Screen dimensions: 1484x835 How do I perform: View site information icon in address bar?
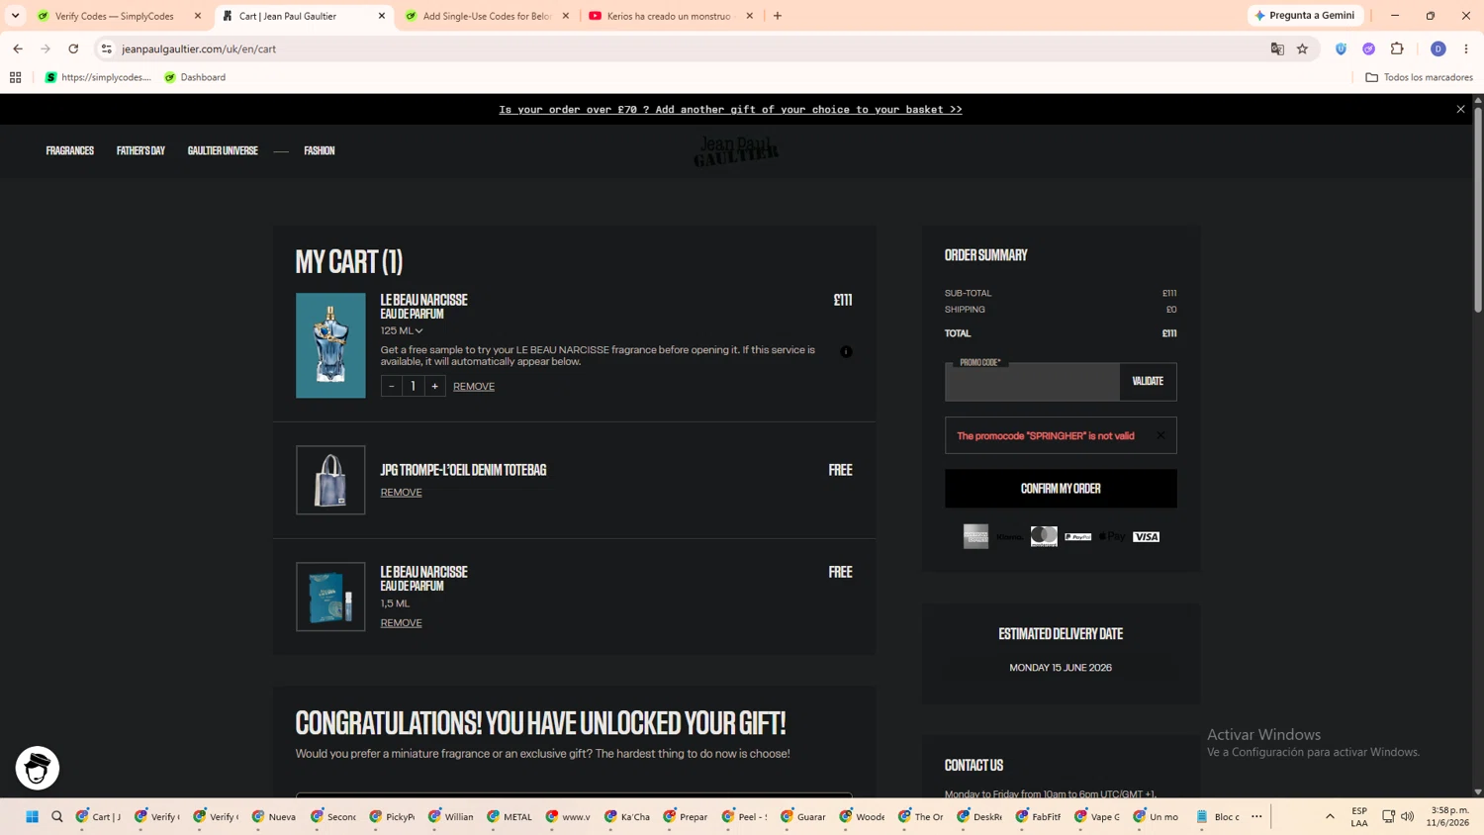[107, 48]
